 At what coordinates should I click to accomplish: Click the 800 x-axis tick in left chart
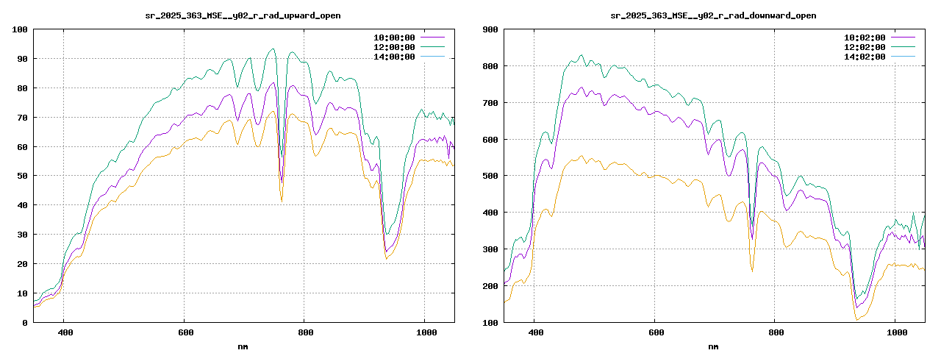pos(304,333)
